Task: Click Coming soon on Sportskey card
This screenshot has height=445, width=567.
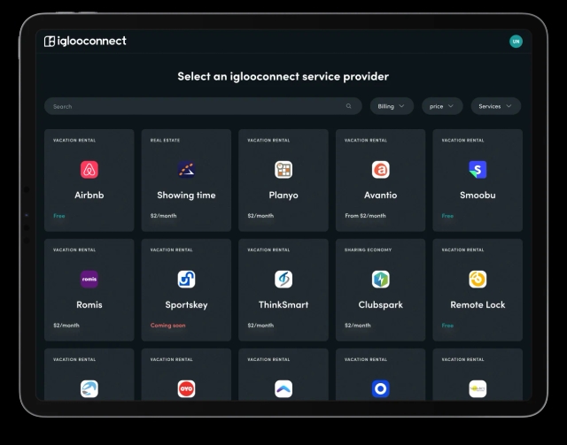Action: tap(167, 325)
